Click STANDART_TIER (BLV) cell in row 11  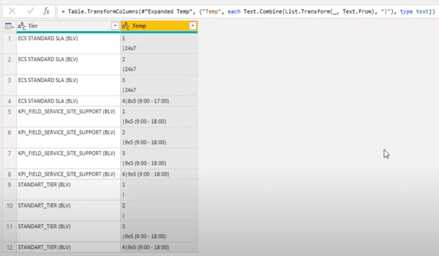click(x=68, y=231)
